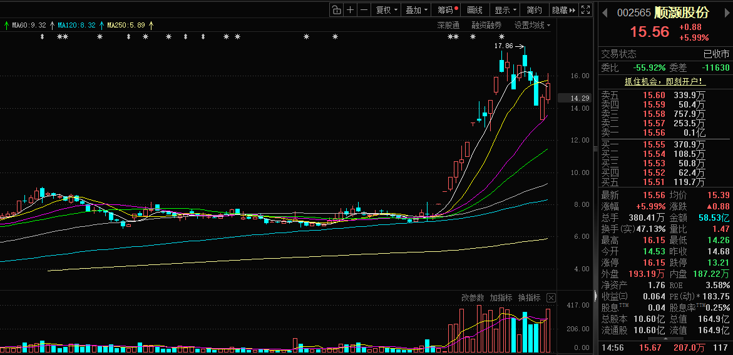Image resolution: width=733 pixels, height=355 pixels.
Task: Activate the 画线 drawing tools
Action: (x=475, y=10)
